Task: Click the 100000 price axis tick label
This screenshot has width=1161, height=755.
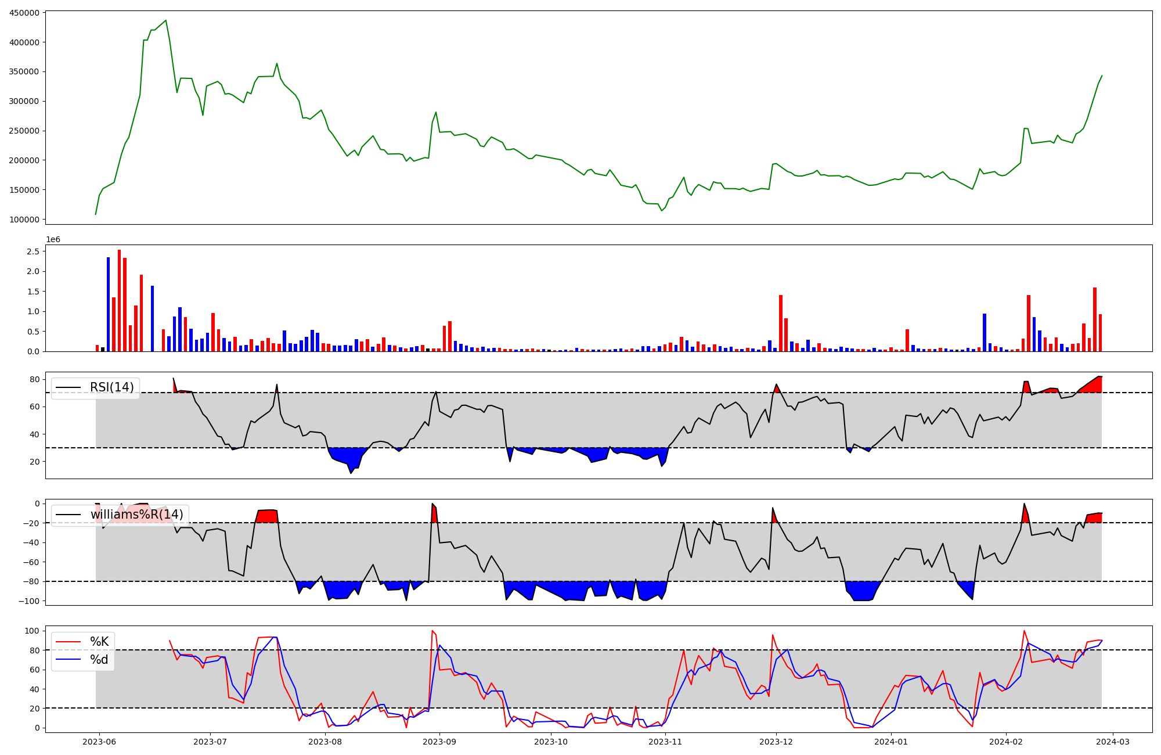Action: [x=25, y=220]
